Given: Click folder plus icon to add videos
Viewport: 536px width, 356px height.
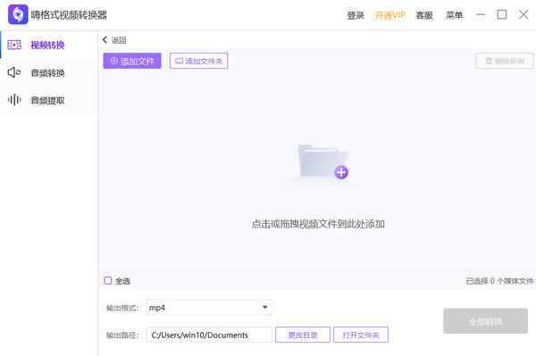Looking at the screenshot, I should click(323, 161).
